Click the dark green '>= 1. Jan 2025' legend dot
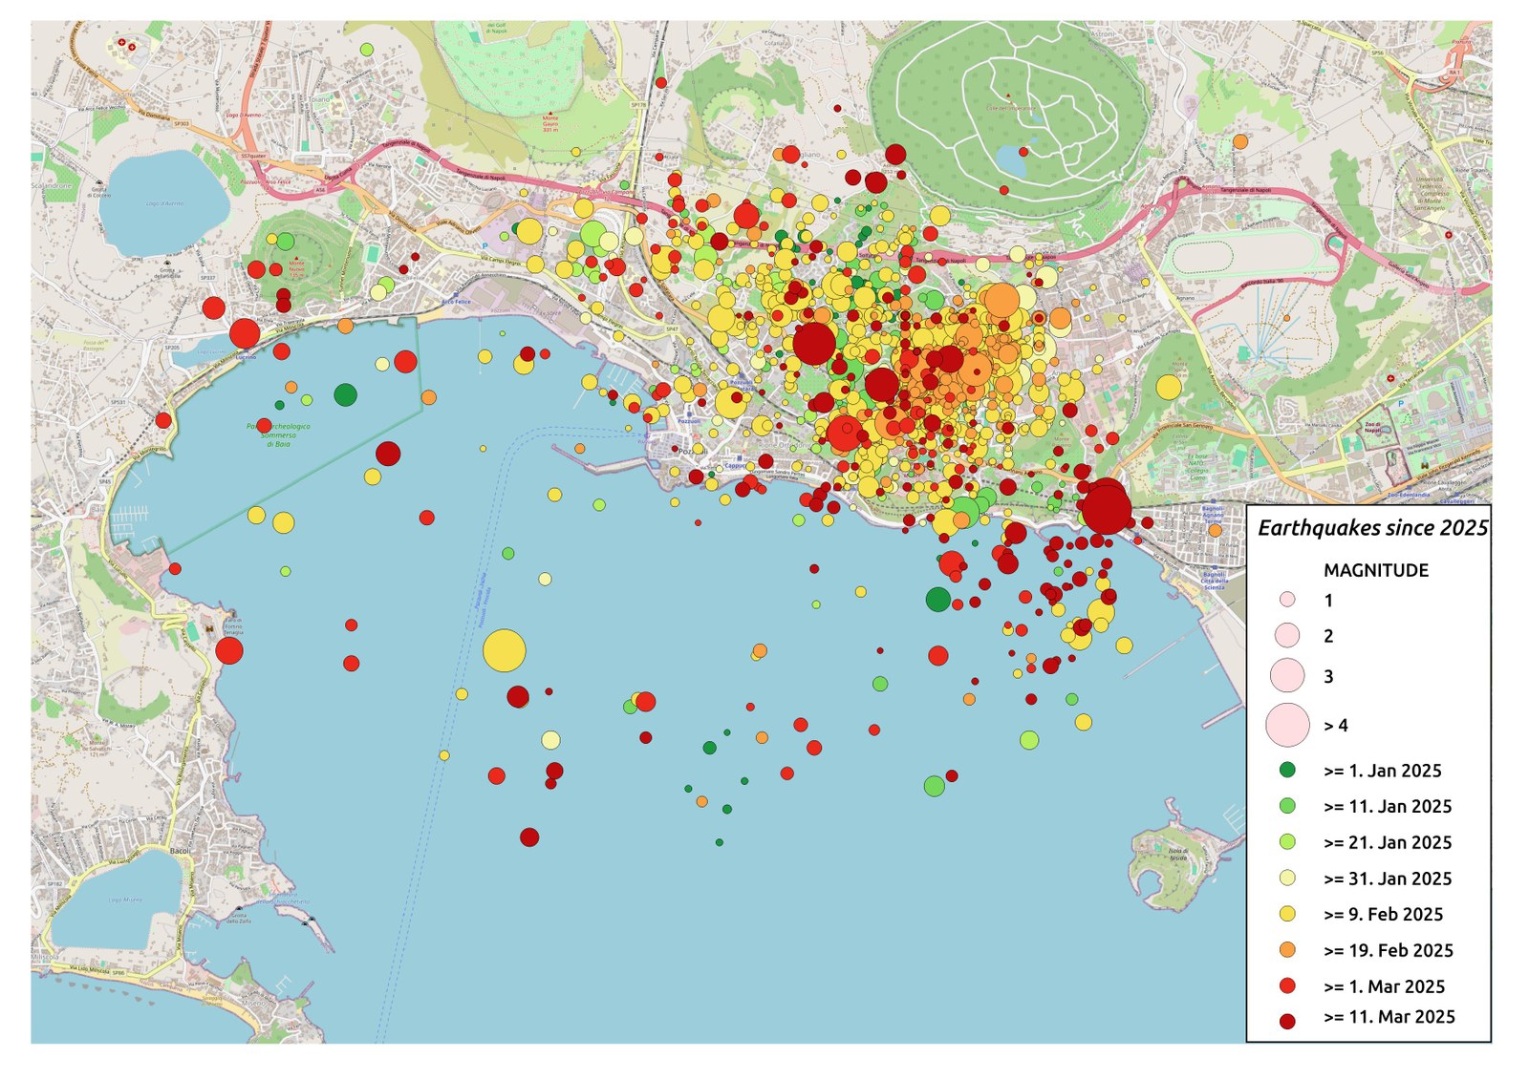The image size is (1529, 1080). pyautogui.click(x=1287, y=770)
